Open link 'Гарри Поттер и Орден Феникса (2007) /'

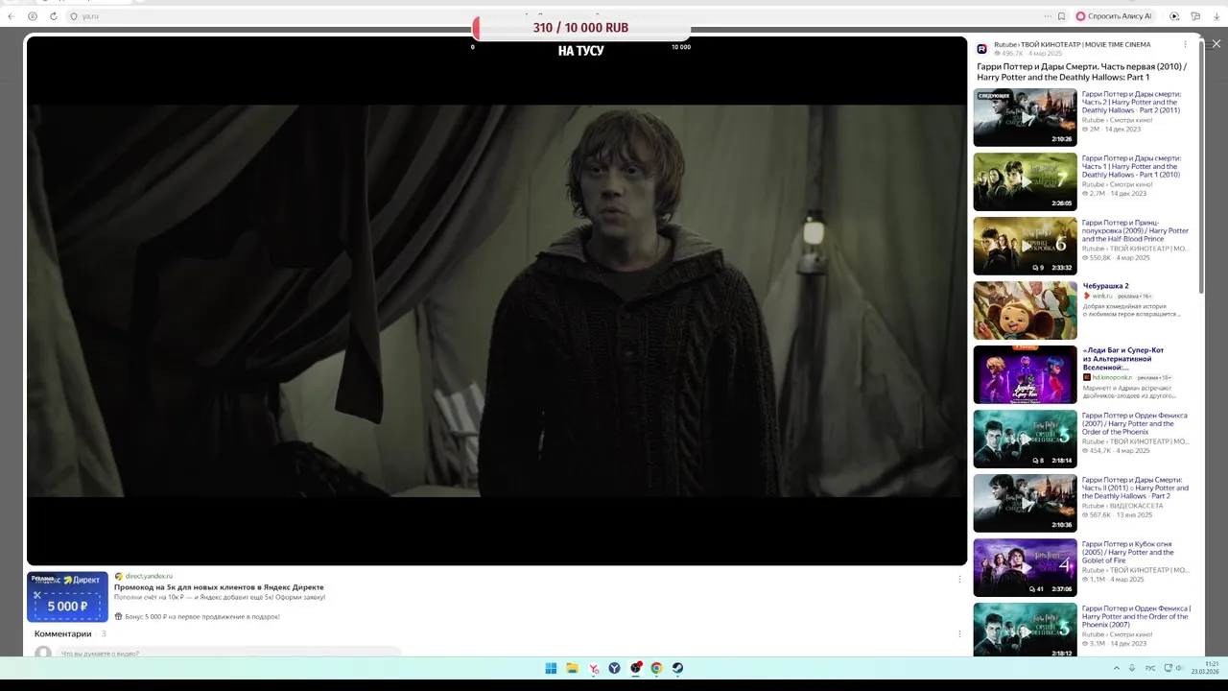click(1134, 423)
